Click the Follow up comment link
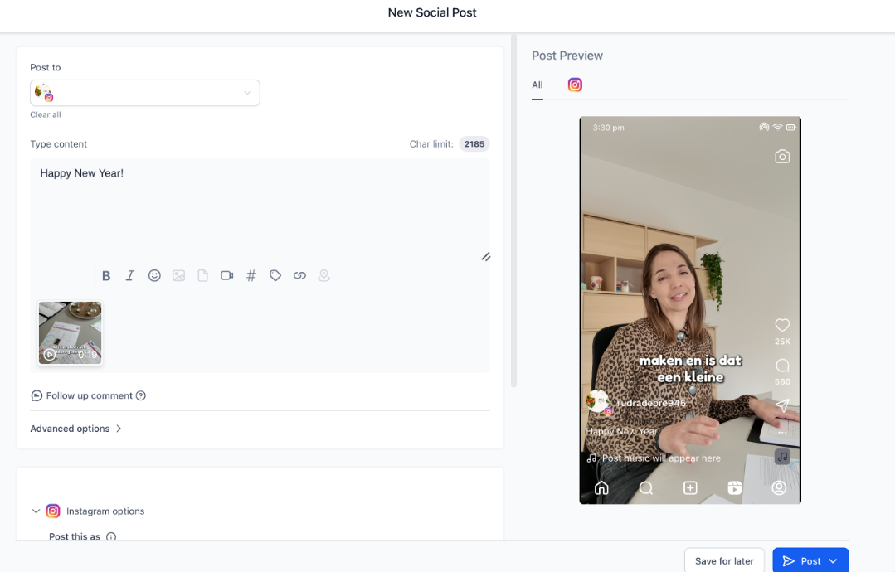This screenshot has height=572, width=895. 89,395
